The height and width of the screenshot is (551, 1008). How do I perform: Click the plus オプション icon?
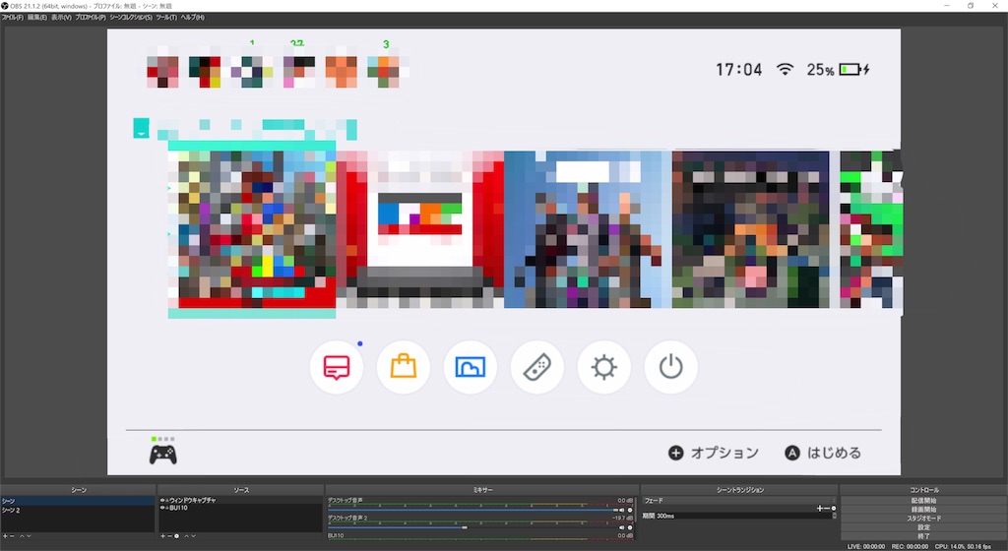point(675,453)
